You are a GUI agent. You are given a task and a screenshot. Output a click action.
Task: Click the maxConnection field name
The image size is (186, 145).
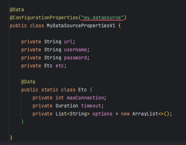[x=86, y=98]
